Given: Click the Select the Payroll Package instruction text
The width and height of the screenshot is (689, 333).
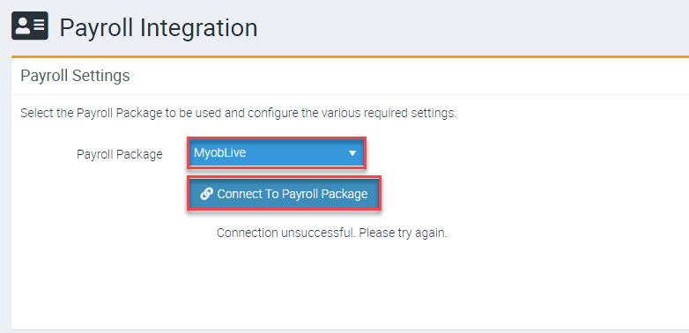Looking at the screenshot, I should click(239, 114).
